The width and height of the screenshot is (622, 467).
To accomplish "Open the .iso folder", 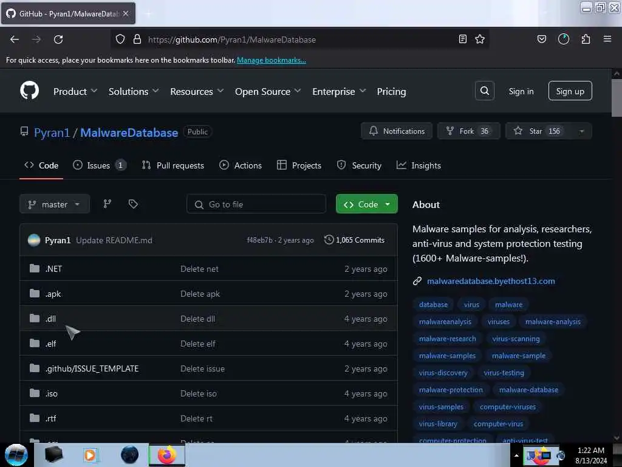I will (x=51, y=393).
